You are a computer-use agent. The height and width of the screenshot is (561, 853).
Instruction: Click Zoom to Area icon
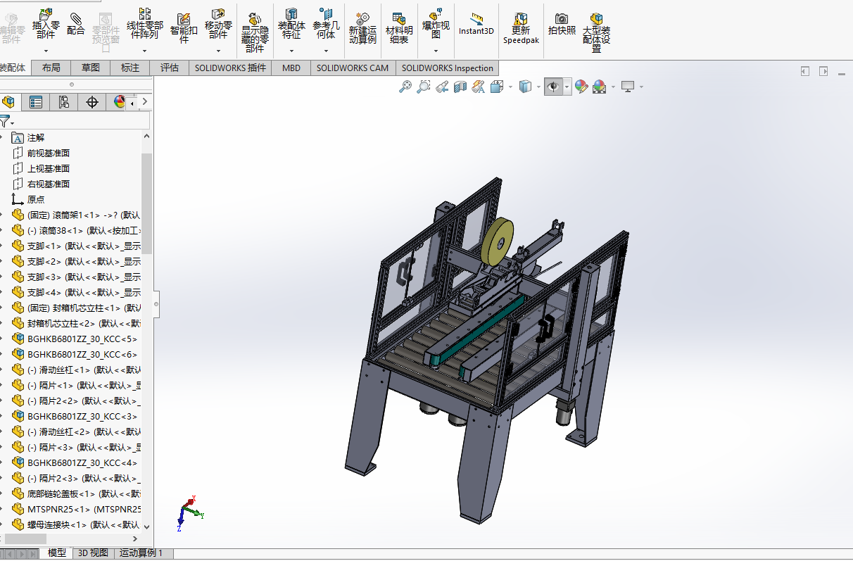pos(423,87)
